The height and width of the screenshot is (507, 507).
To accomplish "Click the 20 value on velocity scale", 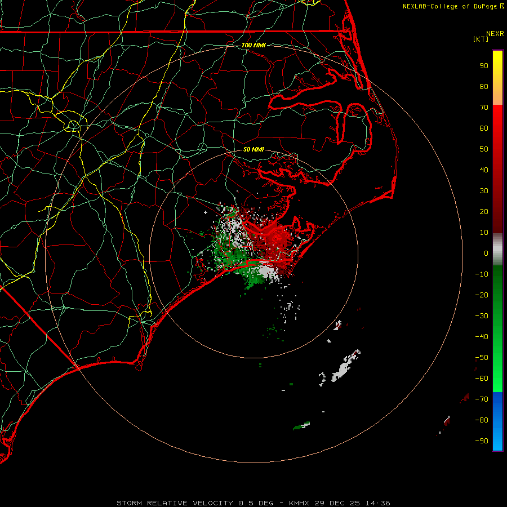I will 484,212.
